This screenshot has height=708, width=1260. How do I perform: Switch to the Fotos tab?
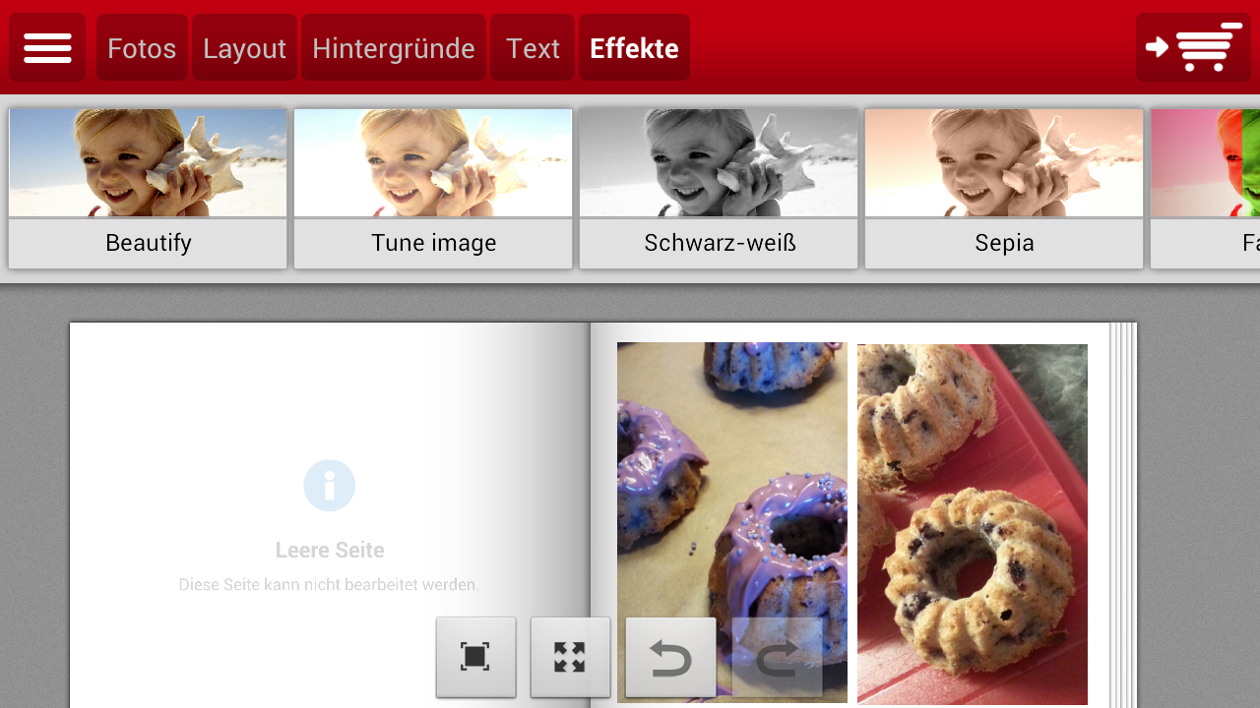[142, 47]
